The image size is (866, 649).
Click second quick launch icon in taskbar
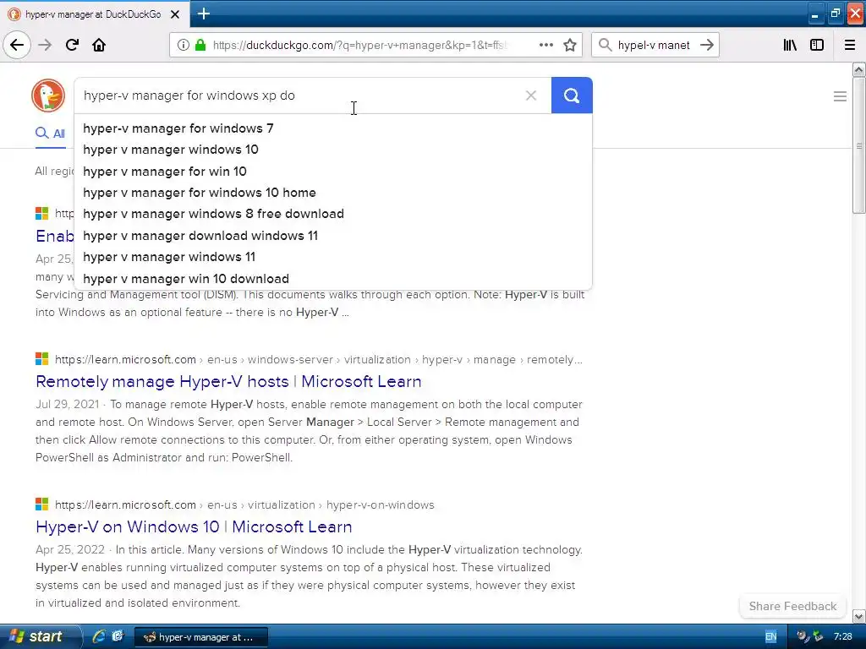pyautogui.click(x=118, y=636)
